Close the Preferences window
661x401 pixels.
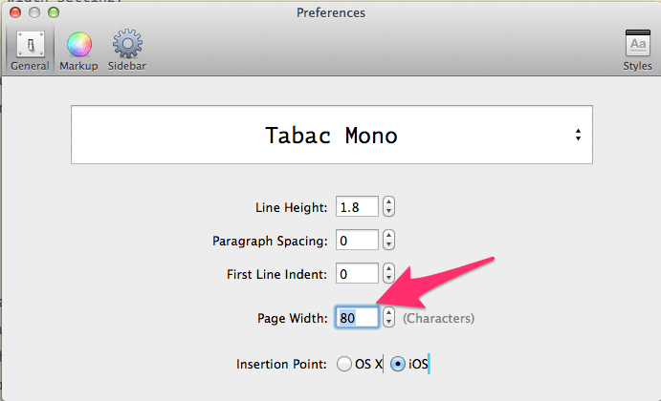pyautogui.click(x=15, y=12)
